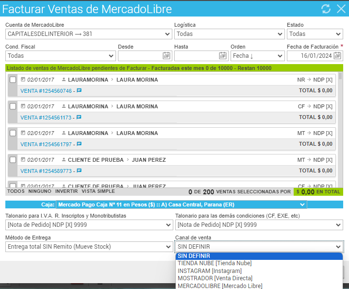Check the box for VENTA #1254560746
Viewport: 349px width, 289px height.
click(13, 80)
